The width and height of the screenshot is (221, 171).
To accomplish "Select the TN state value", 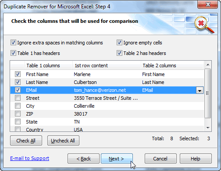I will pyautogui.click(x=77, y=122).
